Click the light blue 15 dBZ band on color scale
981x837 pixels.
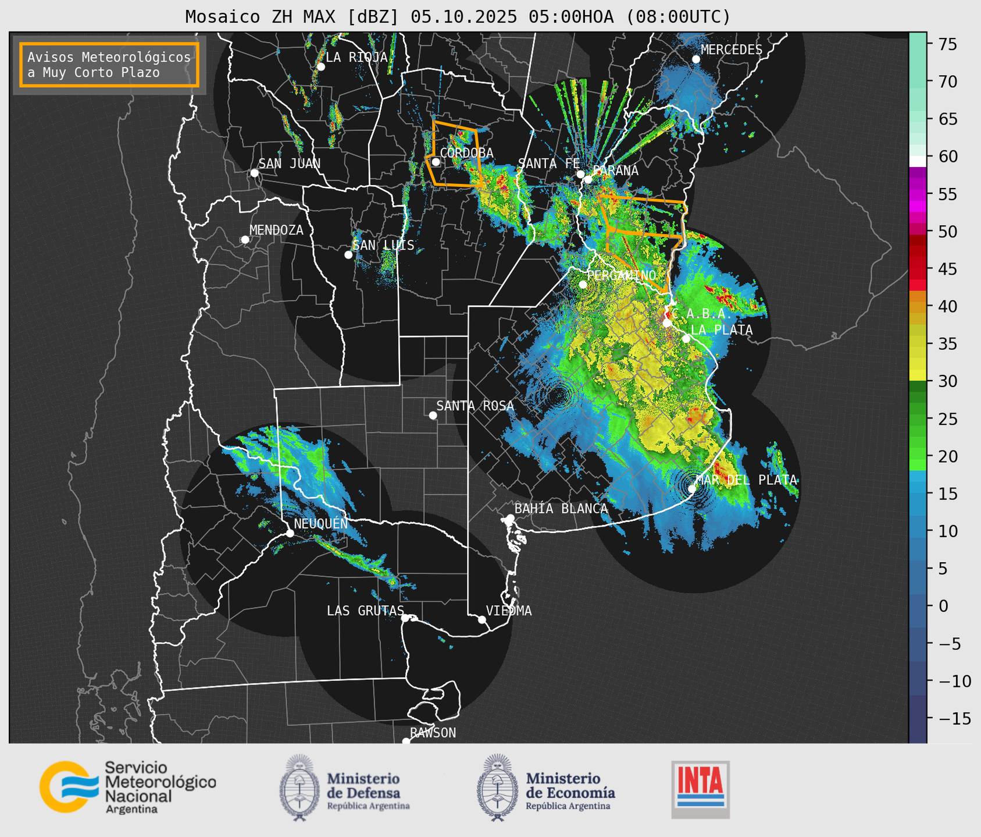pyautogui.click(x=918, y=494)
